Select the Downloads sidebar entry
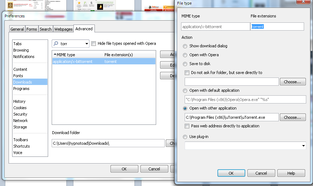 pos(30,82)
